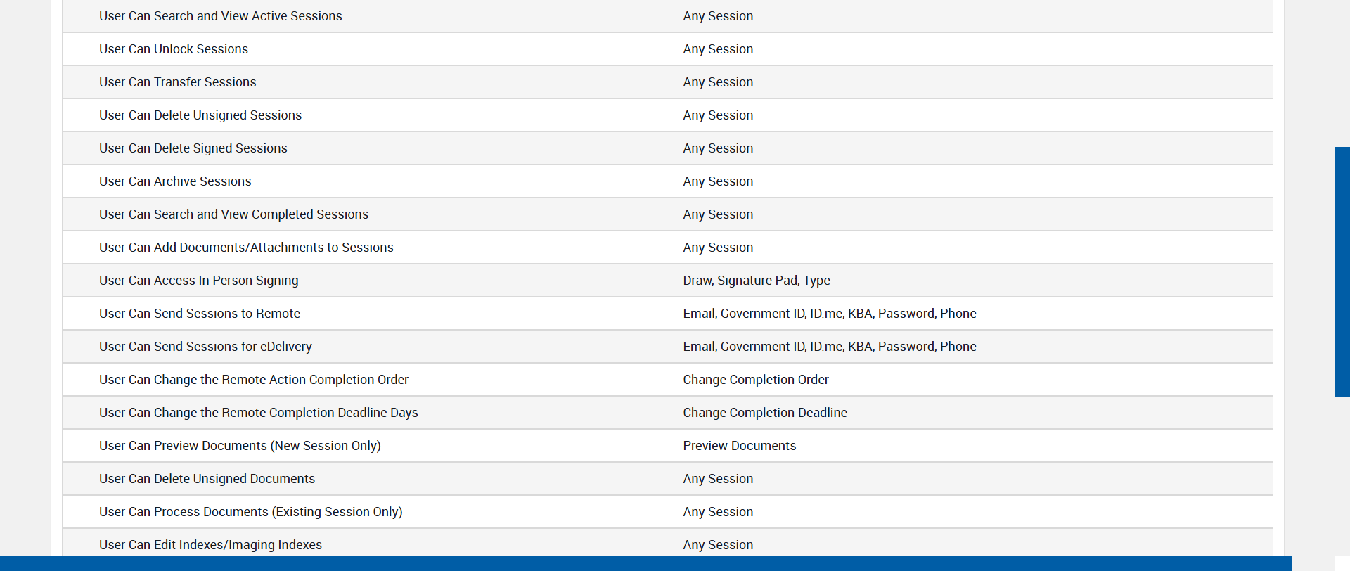Screen dimensions: 1350x571
Task: Click the vertical scrollbar thumb on the right
Action: click(1342, 271)
